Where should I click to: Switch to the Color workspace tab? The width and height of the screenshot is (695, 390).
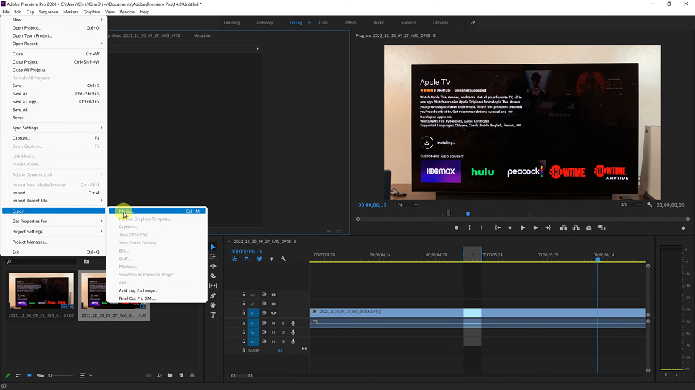(x=324, y=23)
